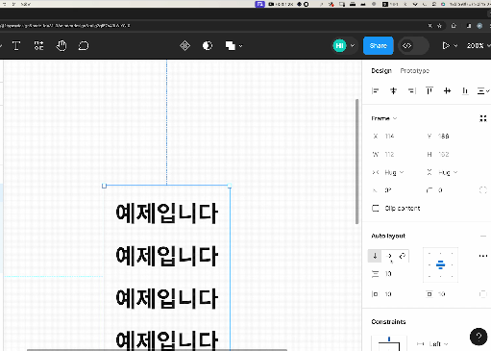Image resolution: width=491 pixels, height=351 pixels.
Task: Click the bookmark star in address bar
Action: tap(439, 26)
